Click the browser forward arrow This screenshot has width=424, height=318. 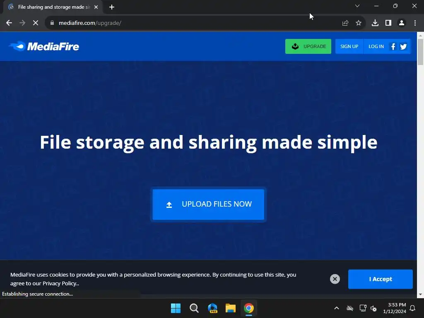tap(22, 23)
